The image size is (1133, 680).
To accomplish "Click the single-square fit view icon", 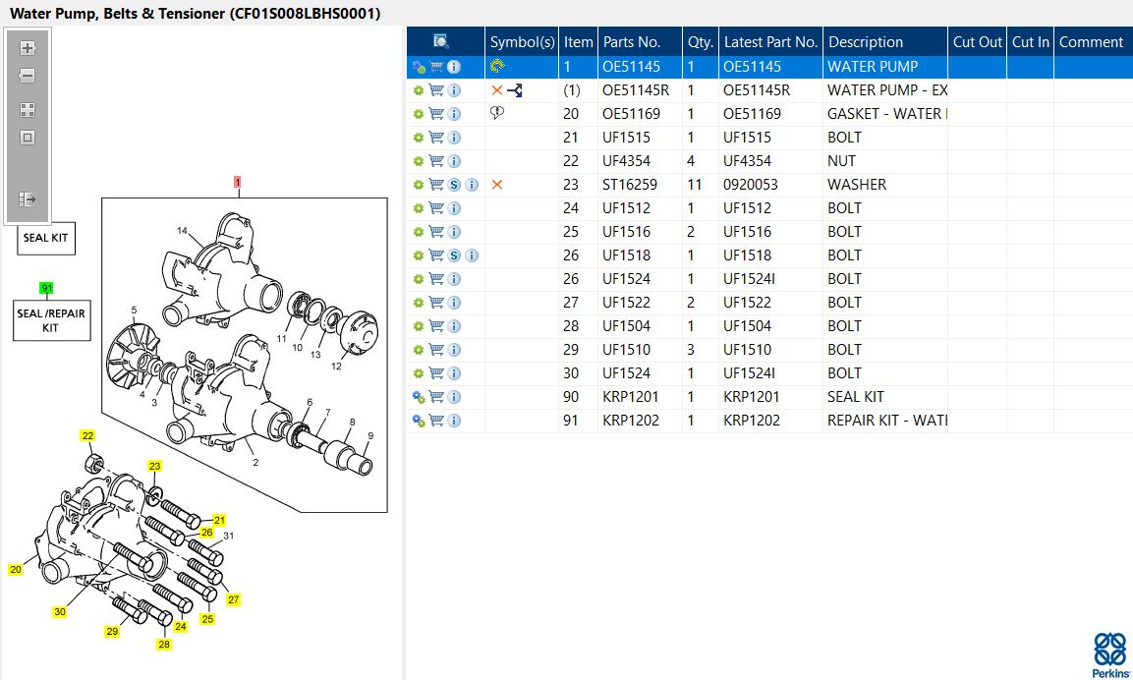I will click(28, 138).
